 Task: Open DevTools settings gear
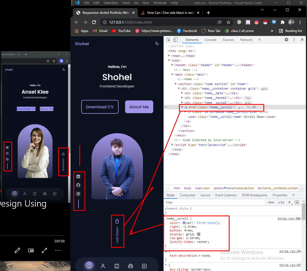point(286,40)
